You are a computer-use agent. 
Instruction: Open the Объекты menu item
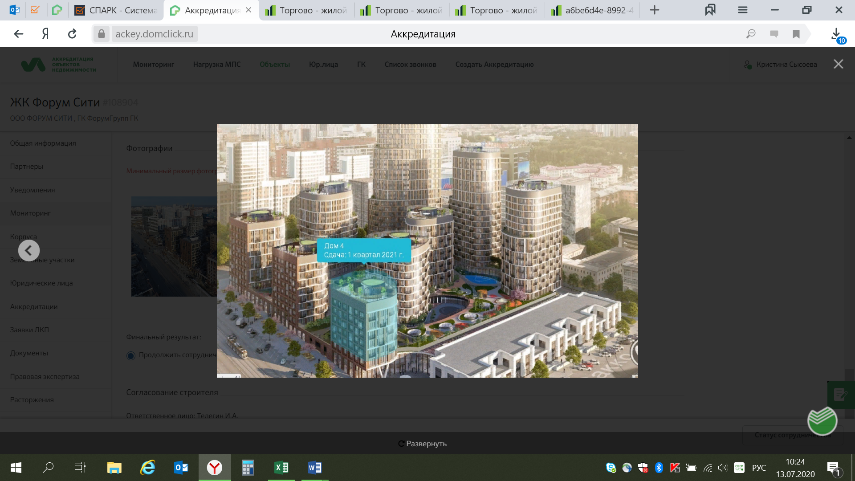[275, 65]
